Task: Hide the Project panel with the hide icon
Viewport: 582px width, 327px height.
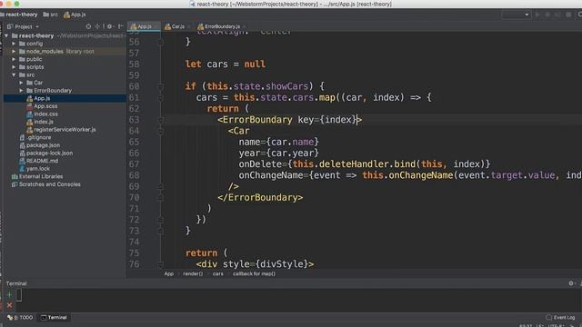Action: tap(121, 26)
